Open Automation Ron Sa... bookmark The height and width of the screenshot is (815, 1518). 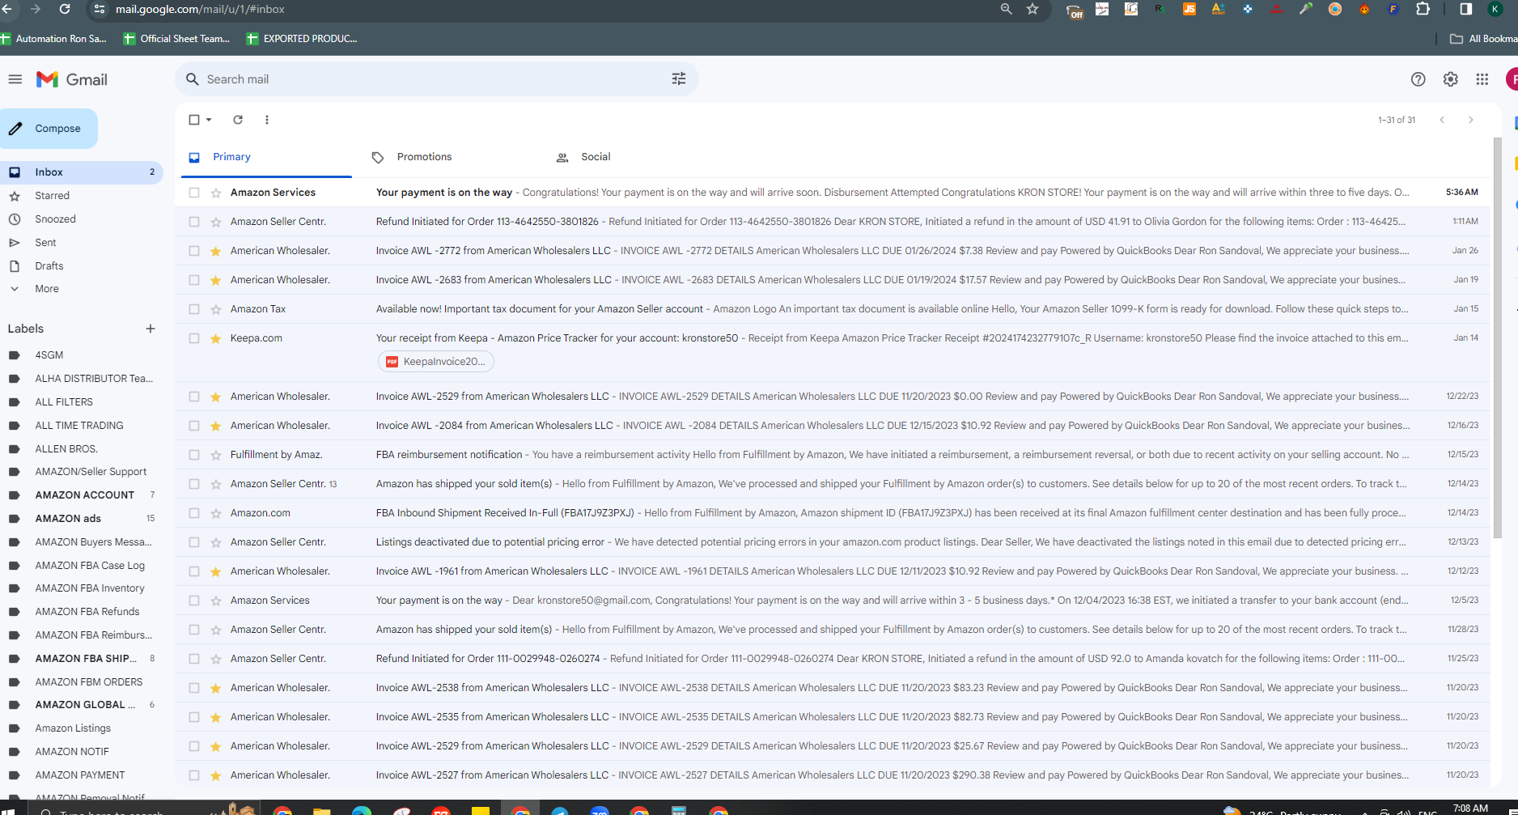53,38
